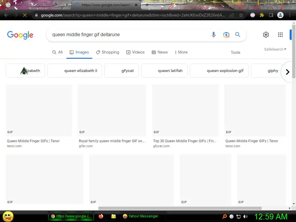Switch to the News tab

point(160,52)
